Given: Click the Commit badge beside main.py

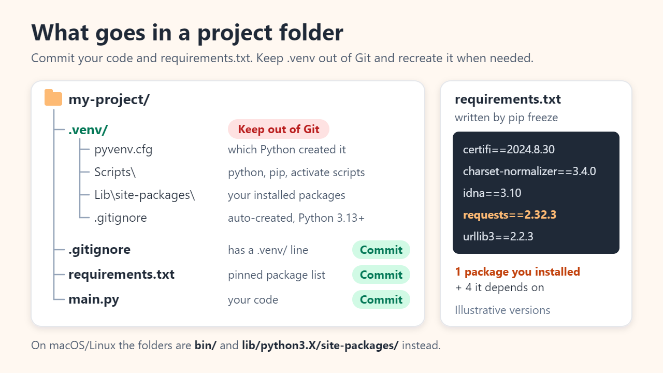Looking at the screenshot, I should [381, 299].
